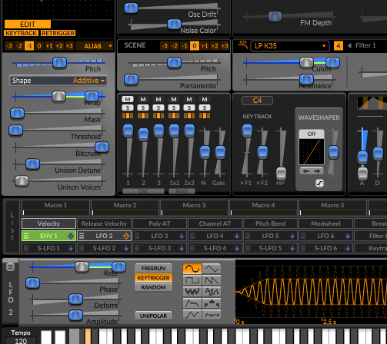Viewport: 387px width, 344px height.
Task: Select the formula LFO shape
Action: pyautogui.click(x=212, y=315)
